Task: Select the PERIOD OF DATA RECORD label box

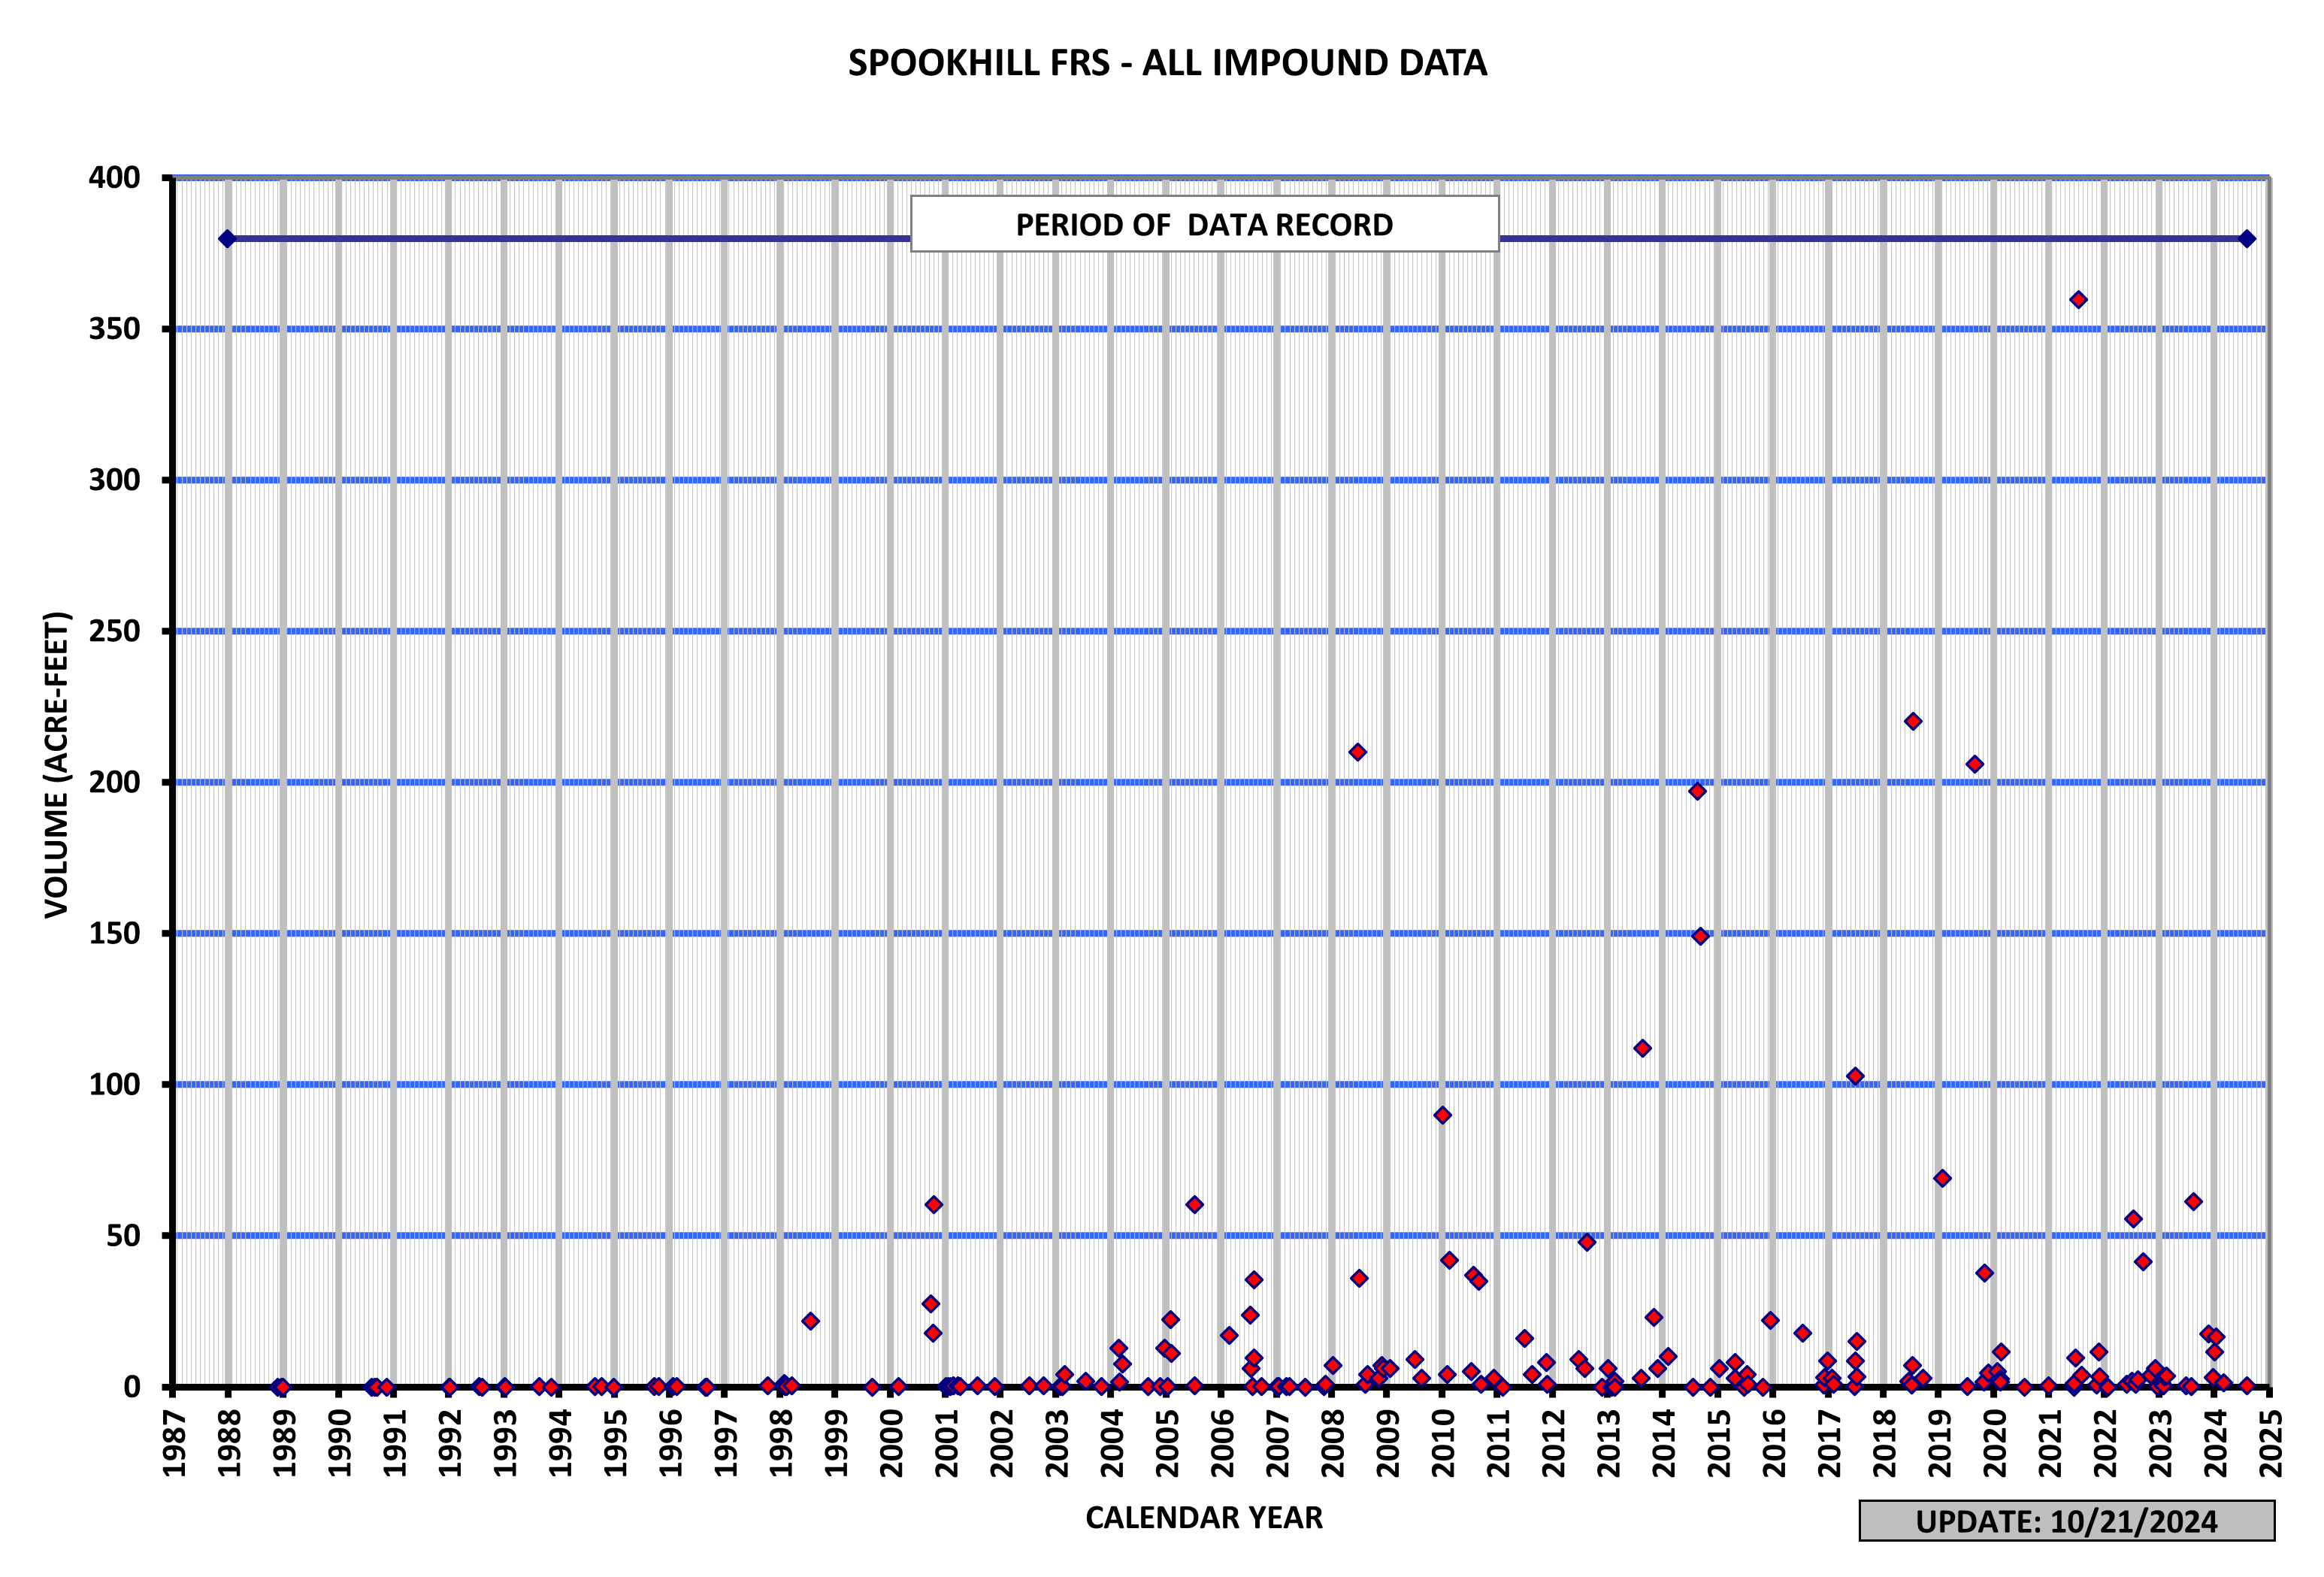Action: (x=1204, y=224)
